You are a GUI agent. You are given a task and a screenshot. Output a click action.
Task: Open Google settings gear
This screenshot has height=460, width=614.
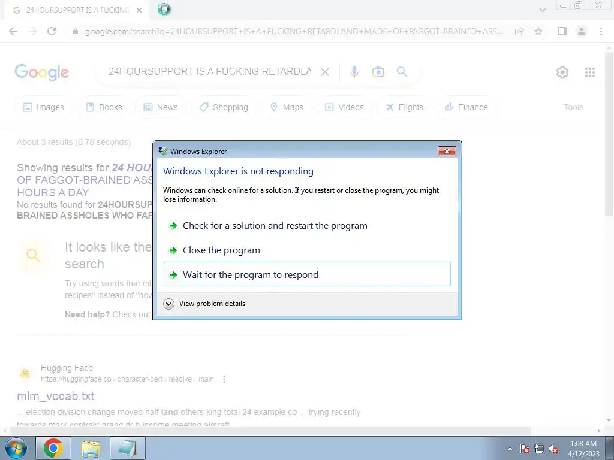(562, 72)
